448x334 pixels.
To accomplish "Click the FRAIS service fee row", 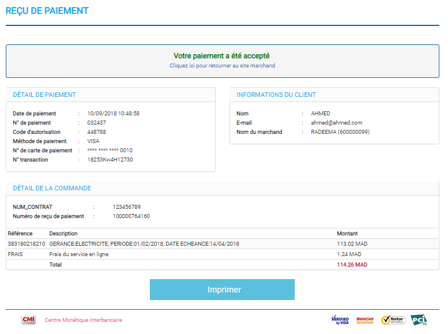I will point(15,254).
